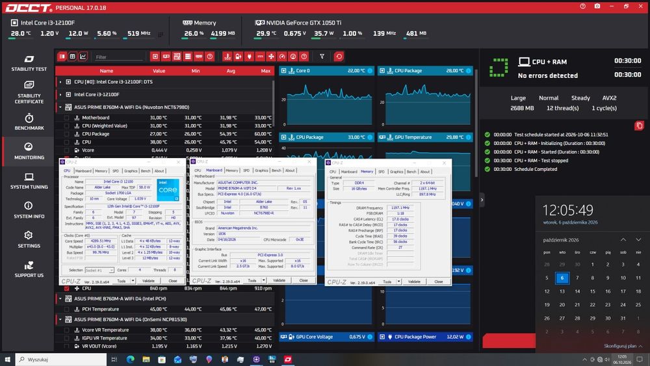
Task: Open Bench tab in Memory CPU-Z window
Action: 411,172
